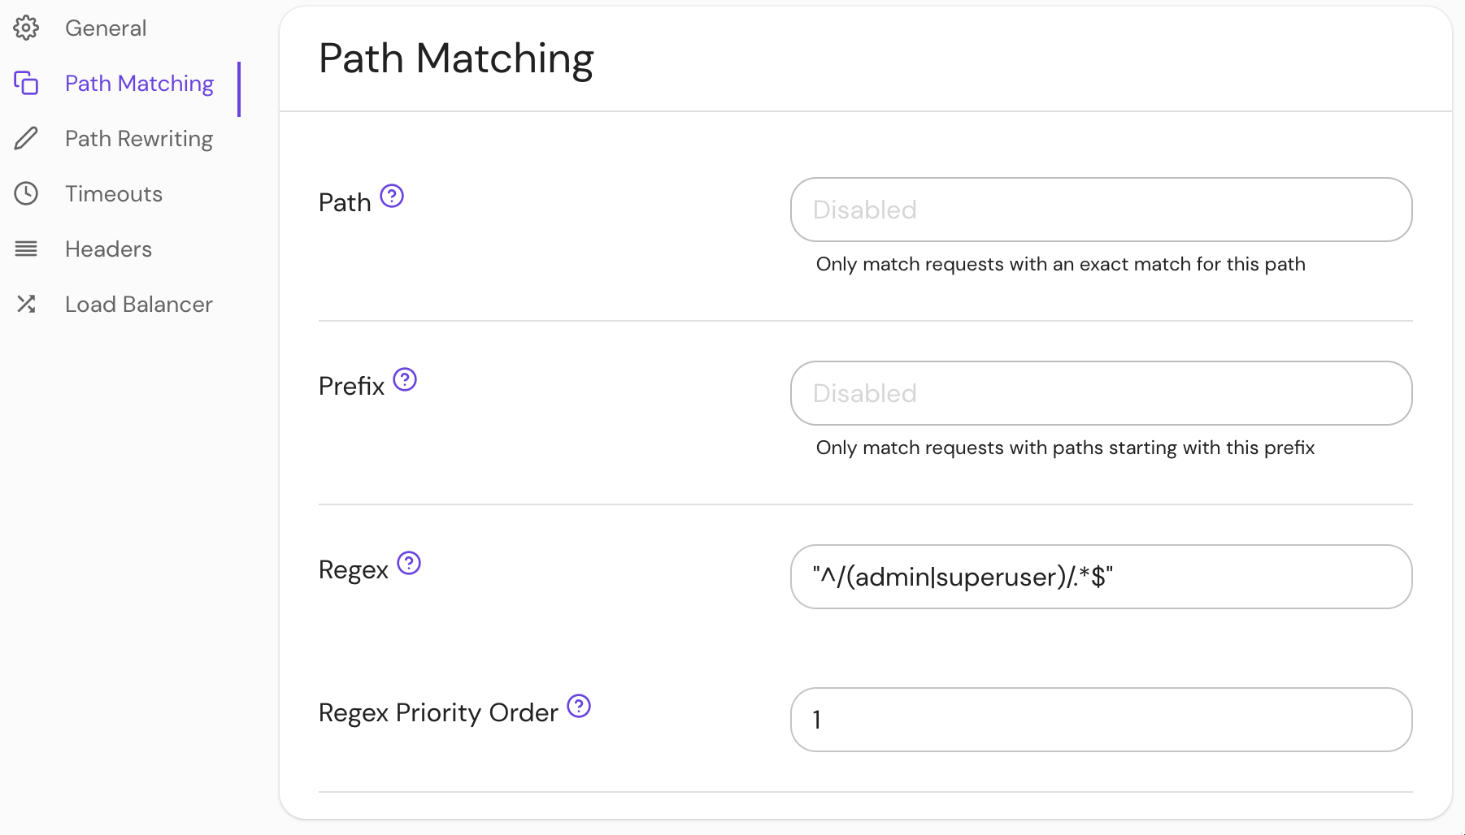This screenshot has width=1465, height=835.
Task: Select the Headers list icon
Action: (27, 249)
